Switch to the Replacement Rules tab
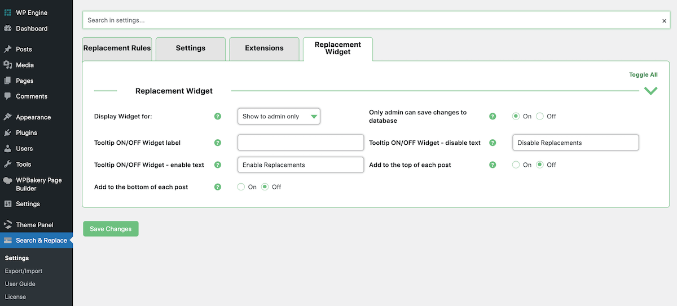 [117, 48]
